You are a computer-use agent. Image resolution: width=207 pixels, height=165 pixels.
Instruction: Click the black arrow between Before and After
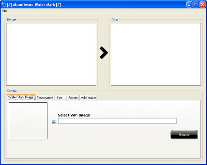pyautogui.click(x=104, y=53)
